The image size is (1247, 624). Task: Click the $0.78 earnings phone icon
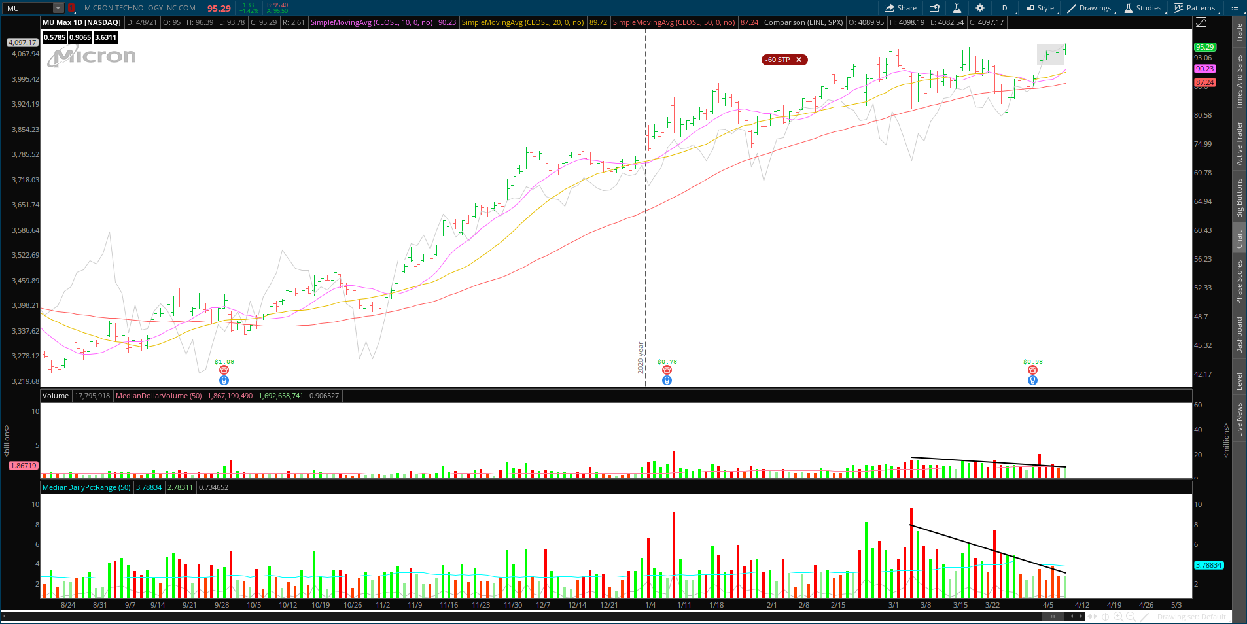pyautogui.click(x=667, y=370)
